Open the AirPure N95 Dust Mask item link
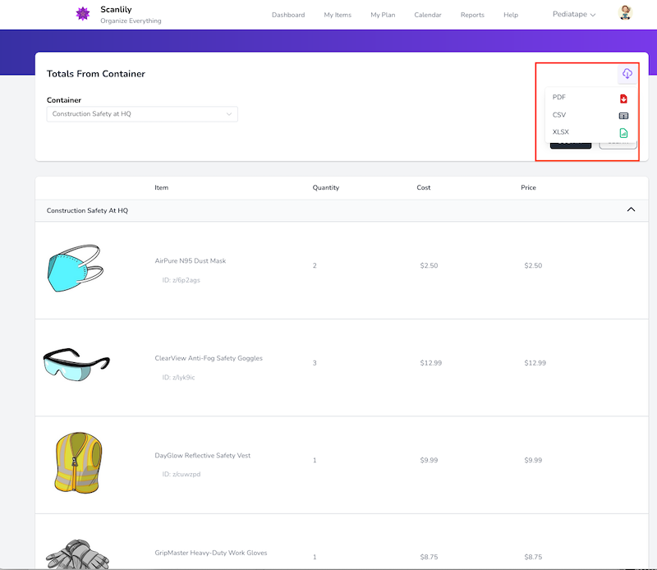Viewport: 657px width, 570px height. click(190, 261)
